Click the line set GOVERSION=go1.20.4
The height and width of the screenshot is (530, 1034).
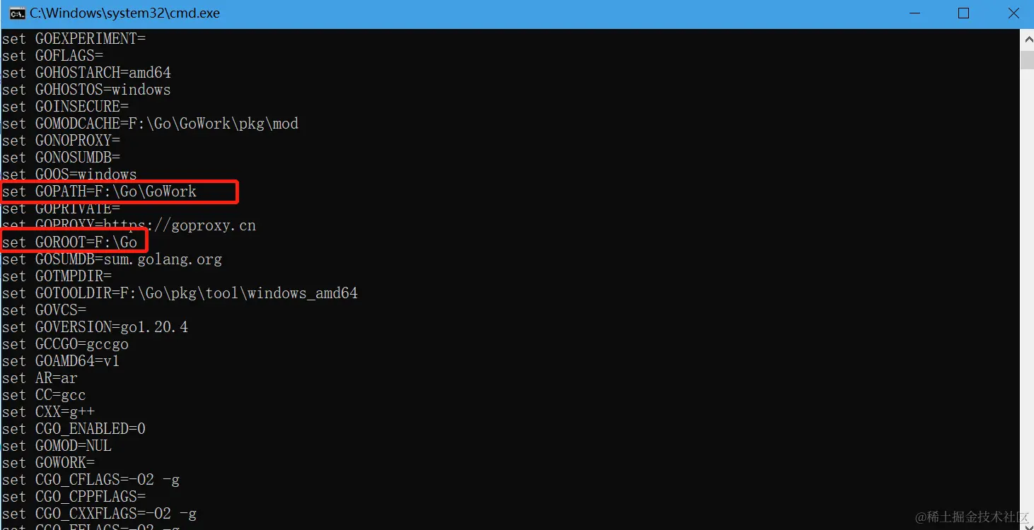click(95, 327)
